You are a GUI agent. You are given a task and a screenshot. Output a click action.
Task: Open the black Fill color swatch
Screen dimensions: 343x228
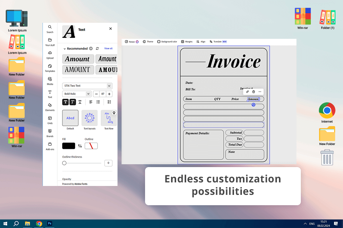[x=69, y=146]
